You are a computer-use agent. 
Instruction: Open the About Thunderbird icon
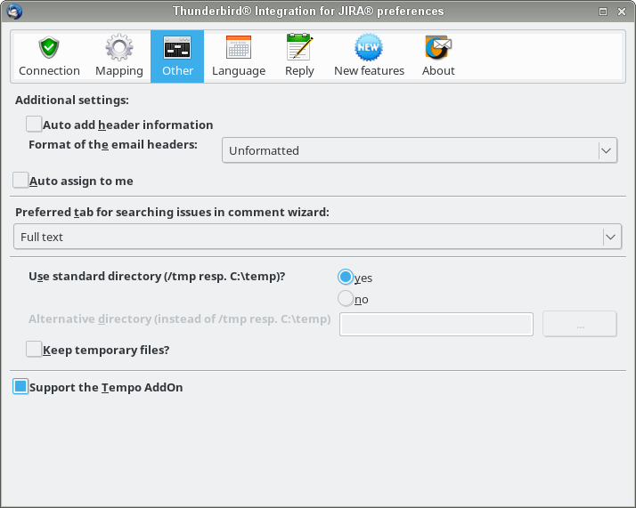[438, 48]
